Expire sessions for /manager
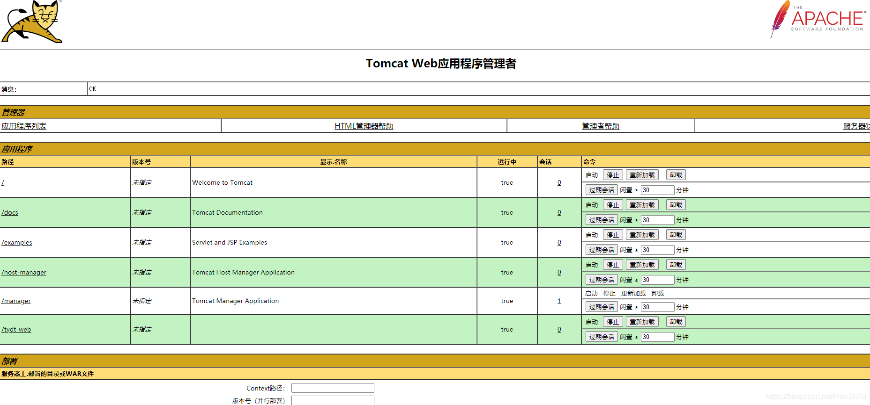Viewport: 870px width, 405px height. 602,307
